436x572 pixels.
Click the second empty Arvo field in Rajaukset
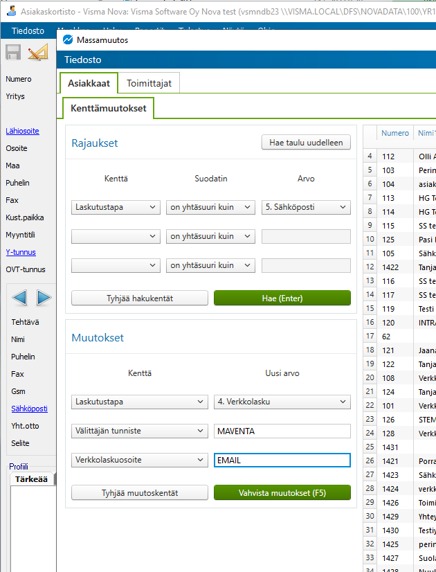coord(306,236)
